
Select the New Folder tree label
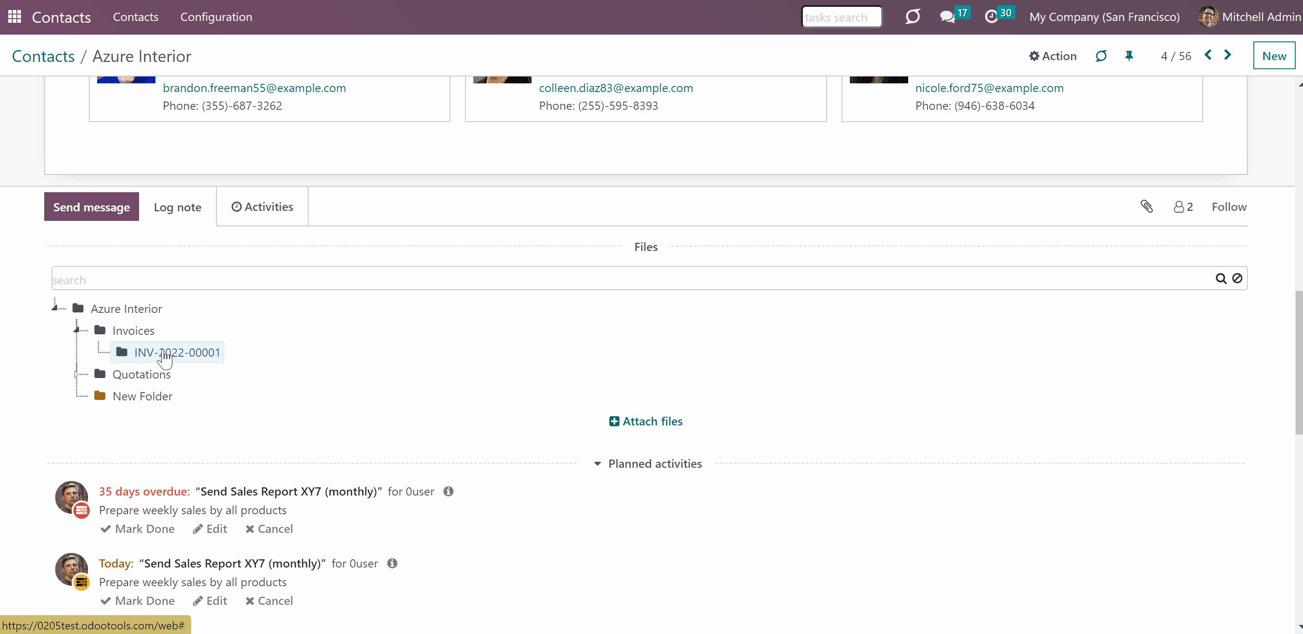click(x=142, y=396)
